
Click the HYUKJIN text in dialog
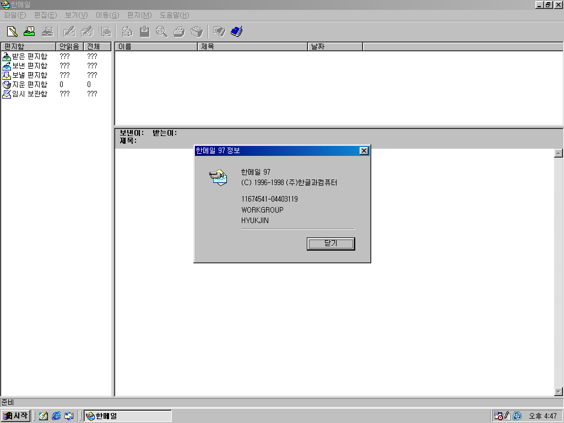[x=254, y=220]
